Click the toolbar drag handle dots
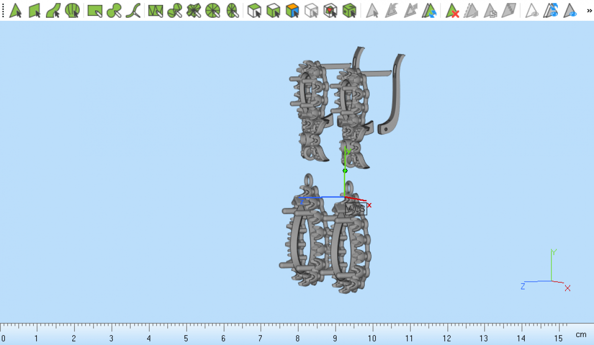 (x=3, y=10)
